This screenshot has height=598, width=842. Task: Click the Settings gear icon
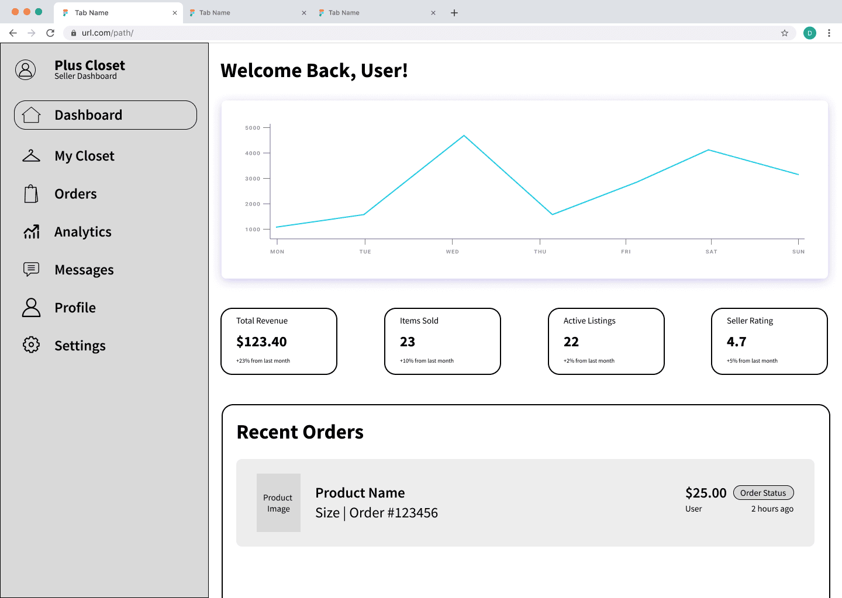31,345
